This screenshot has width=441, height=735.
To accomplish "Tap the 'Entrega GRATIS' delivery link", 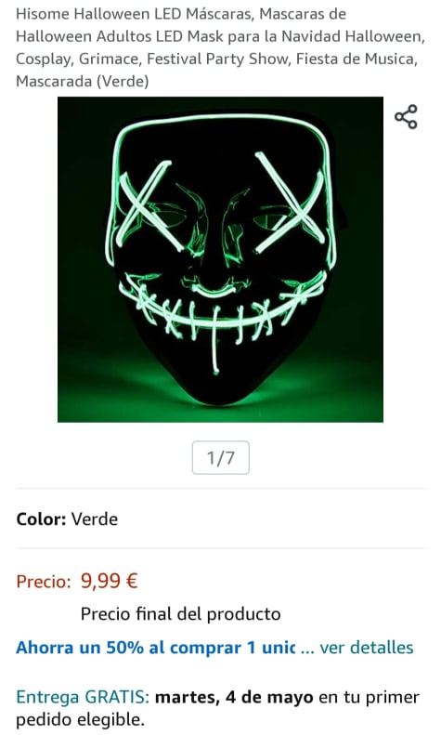I will tap(83, 697).
